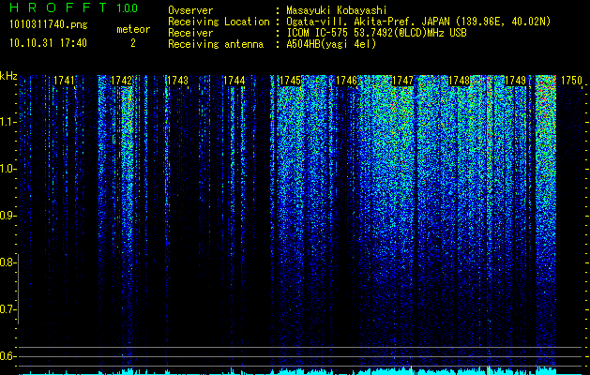Click the Receiving antenna label
The image size is (590, 375).
tap(216, 44)
